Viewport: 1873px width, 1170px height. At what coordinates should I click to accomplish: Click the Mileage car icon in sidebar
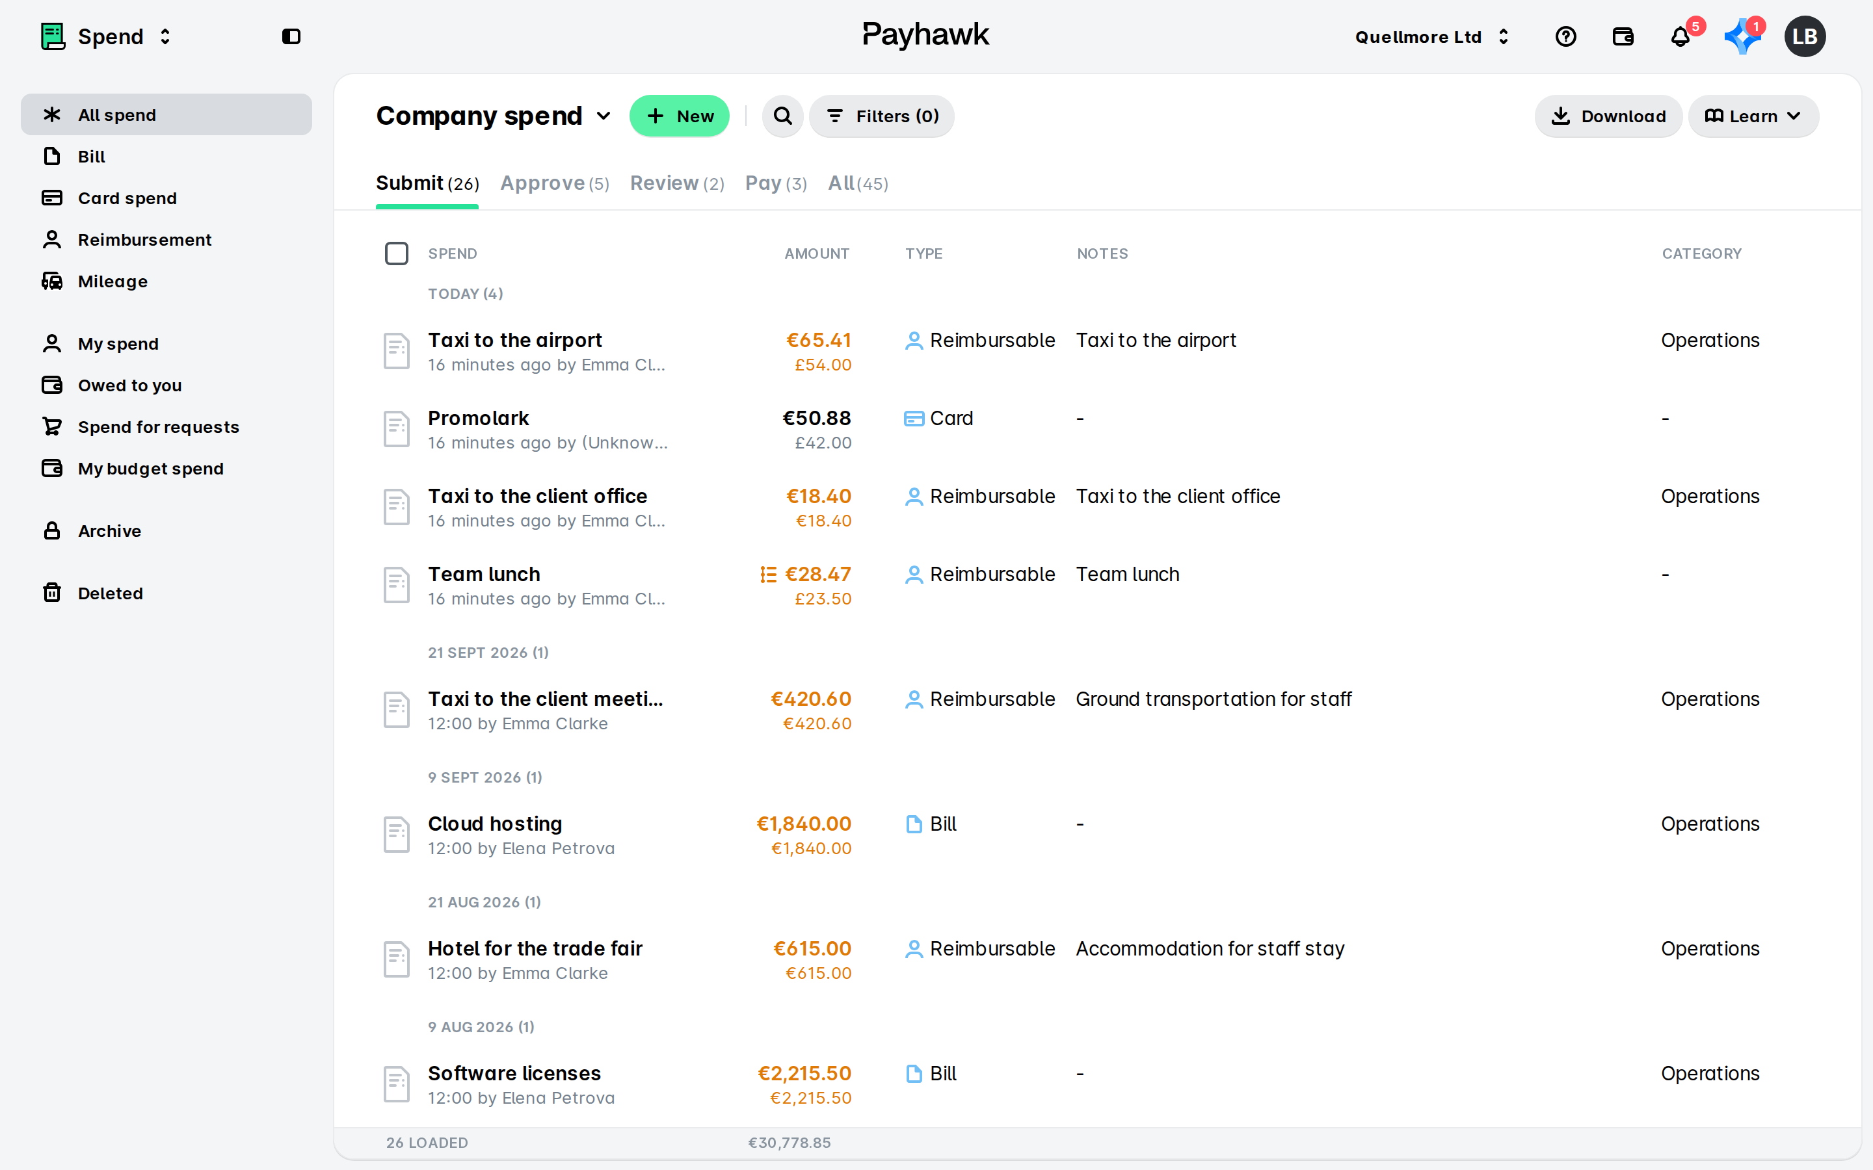click(52, 281)
